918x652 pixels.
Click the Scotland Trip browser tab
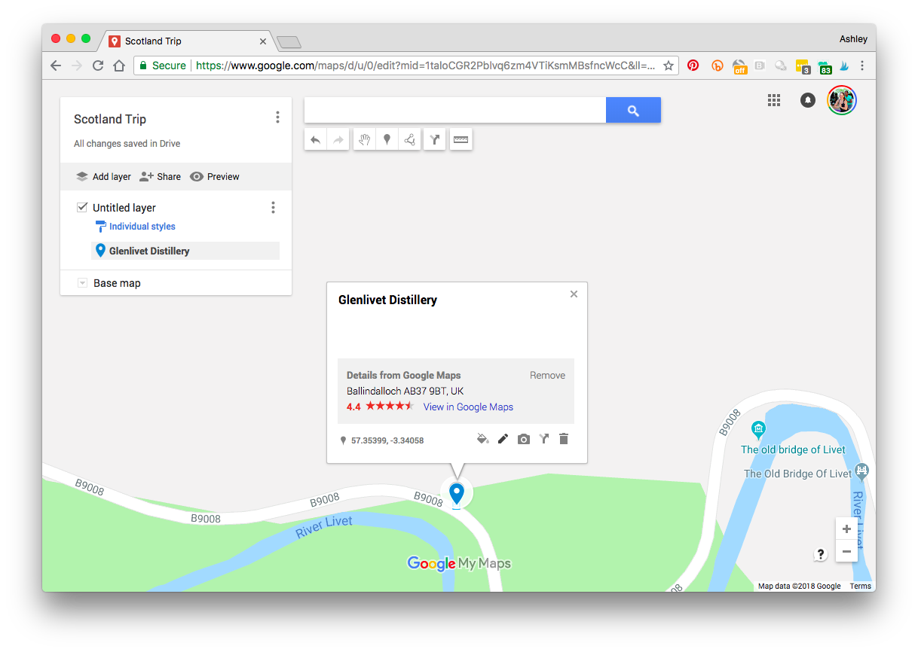point(188,41)
